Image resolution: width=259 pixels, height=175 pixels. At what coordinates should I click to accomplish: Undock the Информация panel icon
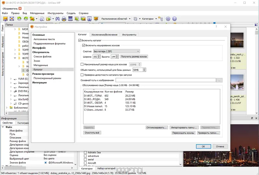tap(252, 118)
